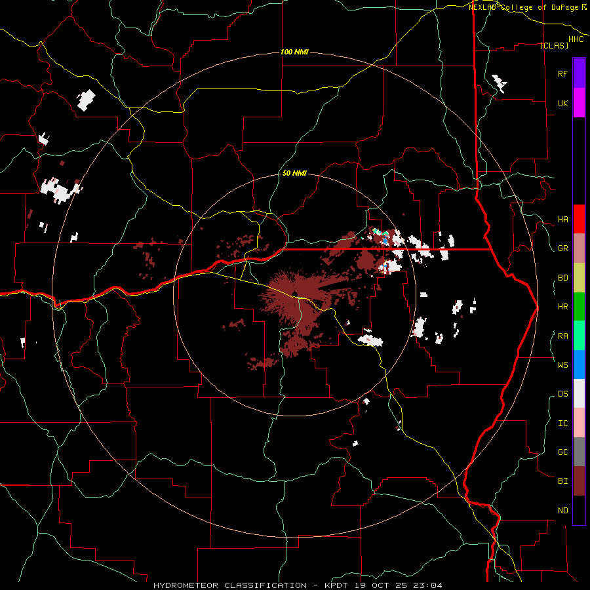The height and width of the screenshot is (590, 590).
Task: Click the KPDT station identifier
Action: point(337,585)
